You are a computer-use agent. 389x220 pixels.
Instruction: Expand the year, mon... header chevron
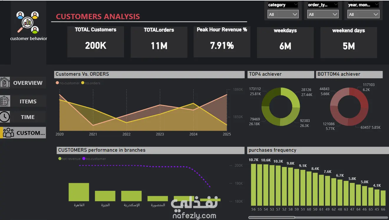click(376, 5)
